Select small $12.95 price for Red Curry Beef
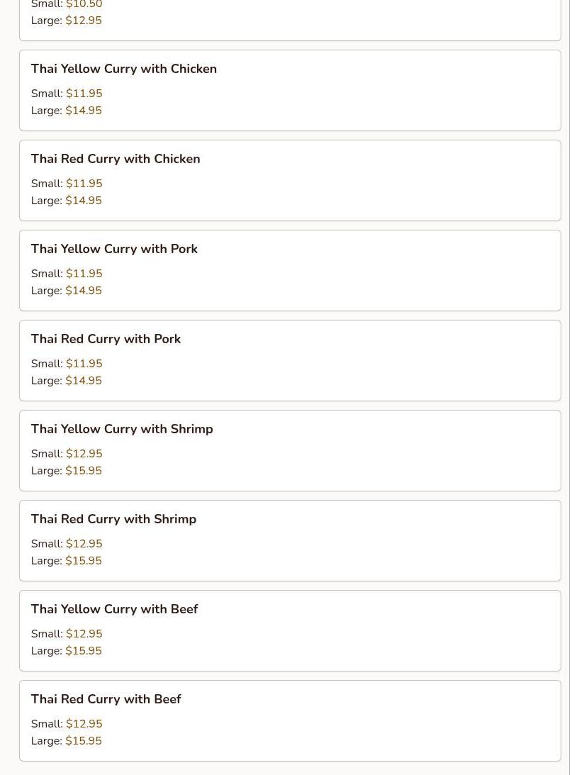This screenshot has height=775, width=584. tap(84, 724)
